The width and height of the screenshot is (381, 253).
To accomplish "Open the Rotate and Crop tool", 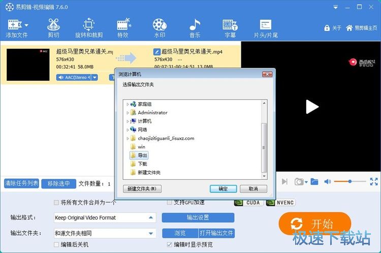I will (89, 28).
